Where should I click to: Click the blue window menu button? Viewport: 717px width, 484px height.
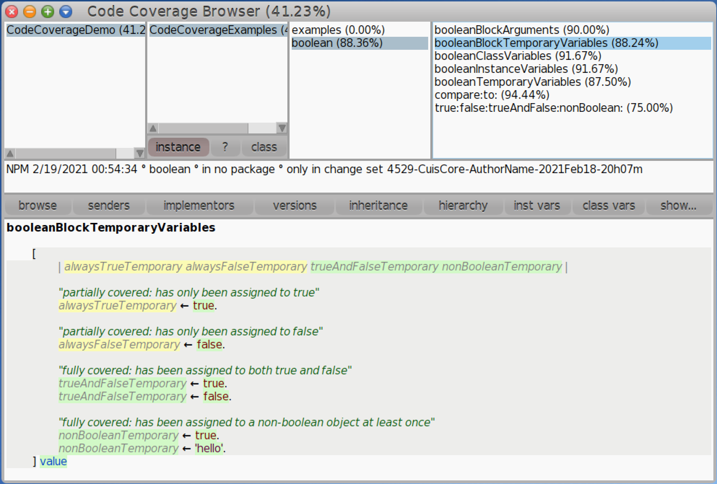65,12
